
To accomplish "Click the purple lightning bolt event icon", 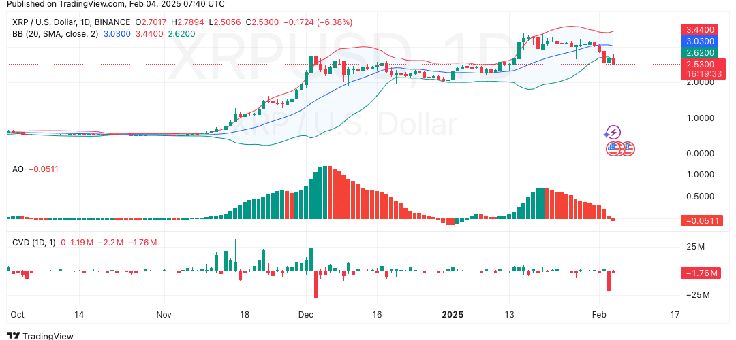I will pyautogui.click(x=613, y=132).
